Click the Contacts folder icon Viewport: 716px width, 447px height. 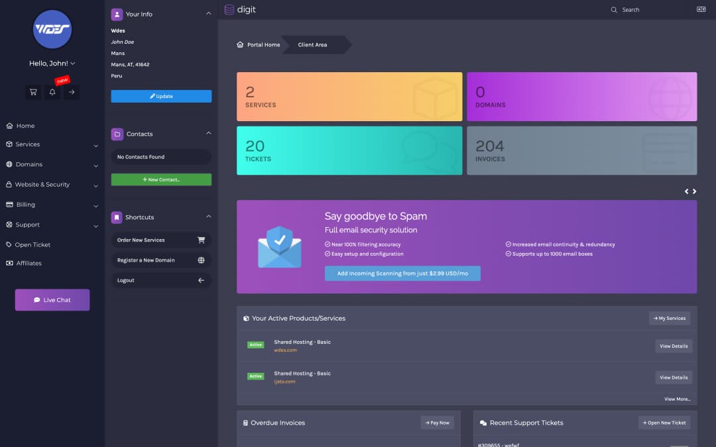tap(117, 134)
